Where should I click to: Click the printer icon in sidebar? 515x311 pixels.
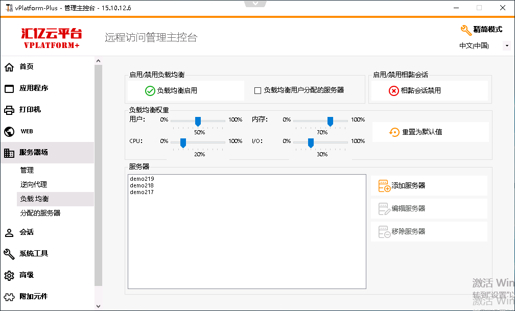(9, 110)
